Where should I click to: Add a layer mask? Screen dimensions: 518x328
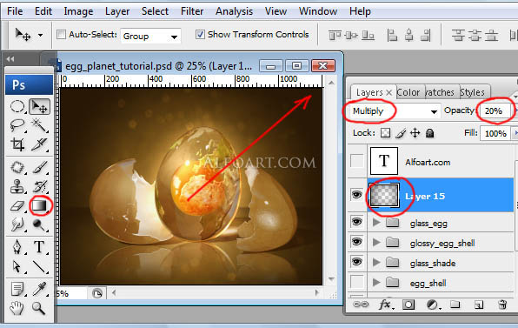tap(408, 305)
